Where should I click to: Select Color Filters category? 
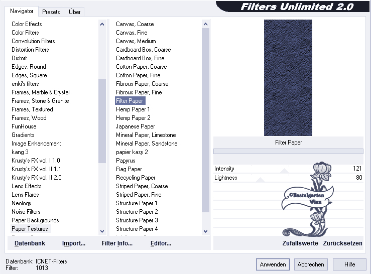click(25, 33)
